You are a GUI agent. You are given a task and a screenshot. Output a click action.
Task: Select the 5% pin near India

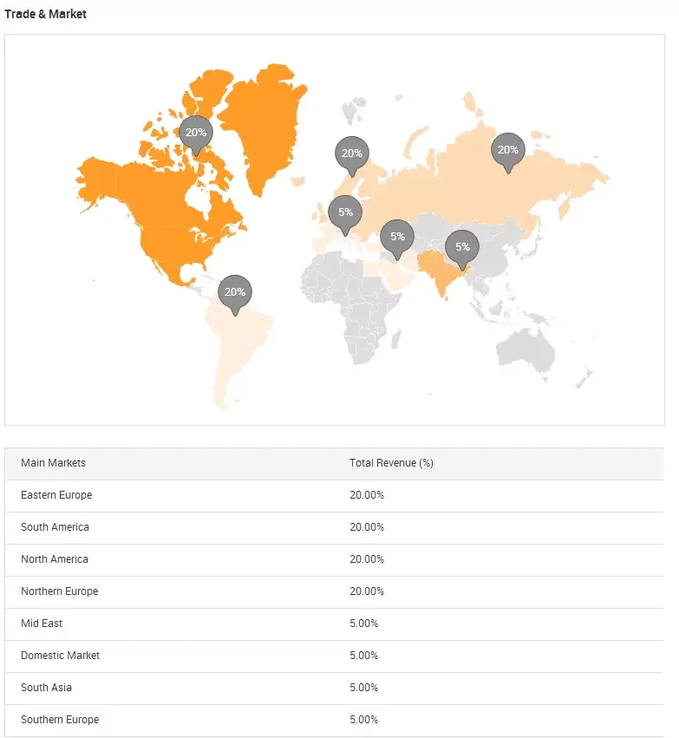pos(462,247)
